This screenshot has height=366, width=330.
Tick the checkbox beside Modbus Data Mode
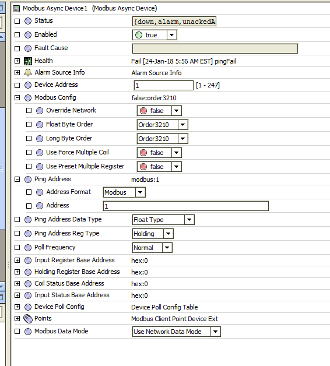point(17,331)
